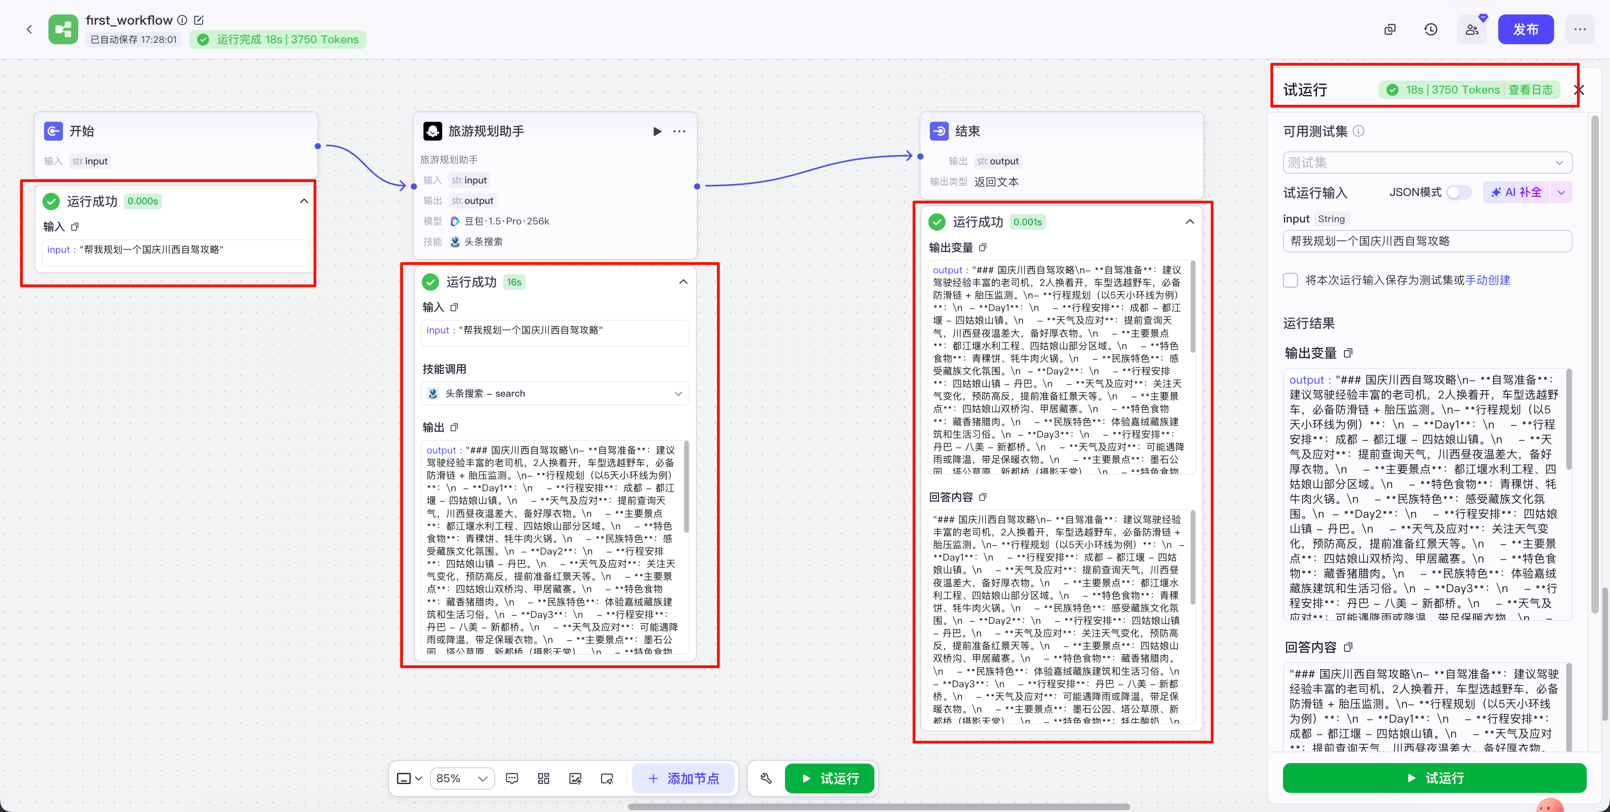Open the run history clock icon
This screenshot has height=812, width=1610.
click(1431, 29)
